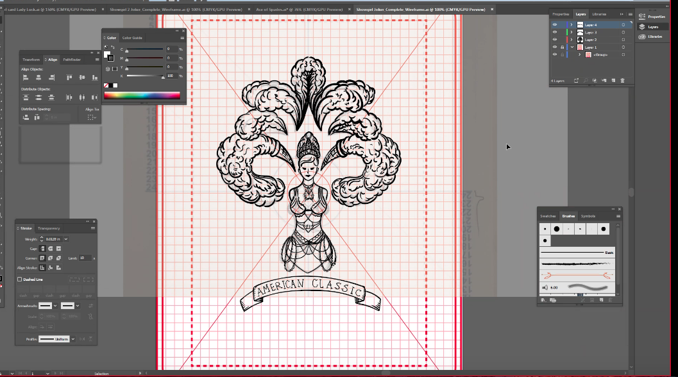Screen dimensions: 678x377
Task: Swap start and end arrowheads
Action: [91, 306]
